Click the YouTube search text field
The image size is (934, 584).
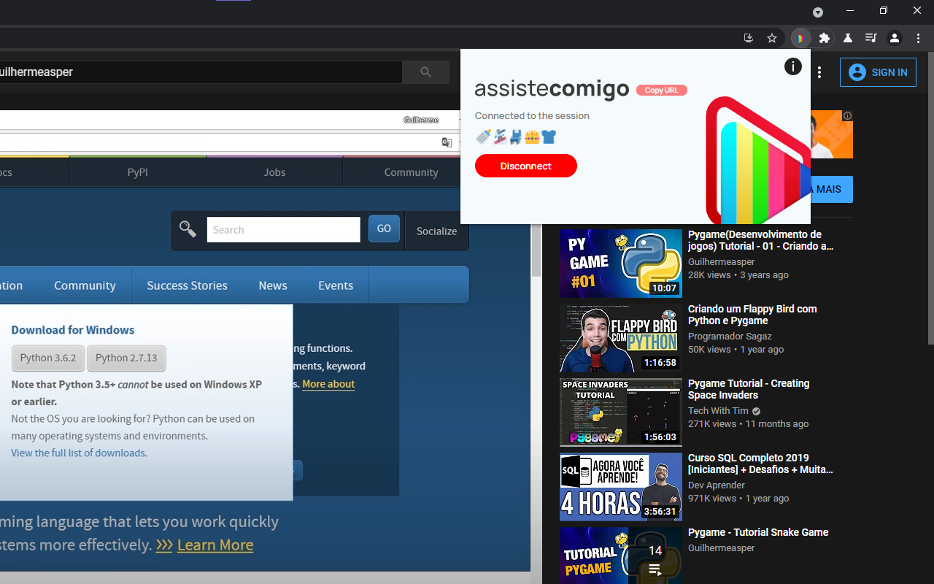coord(201,72)
